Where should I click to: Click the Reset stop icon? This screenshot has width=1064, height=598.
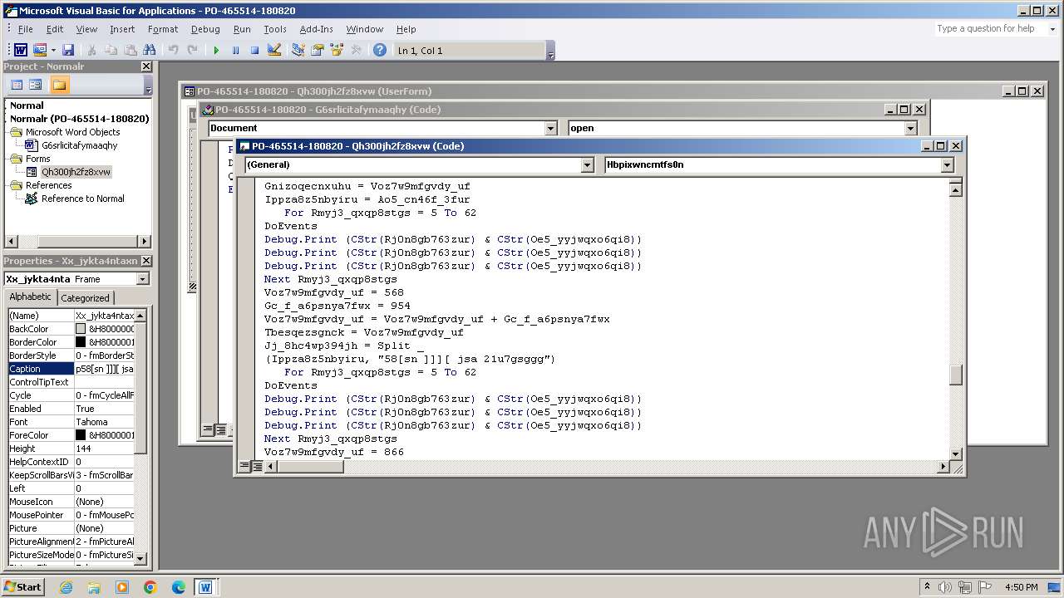[x=254, y=51]
